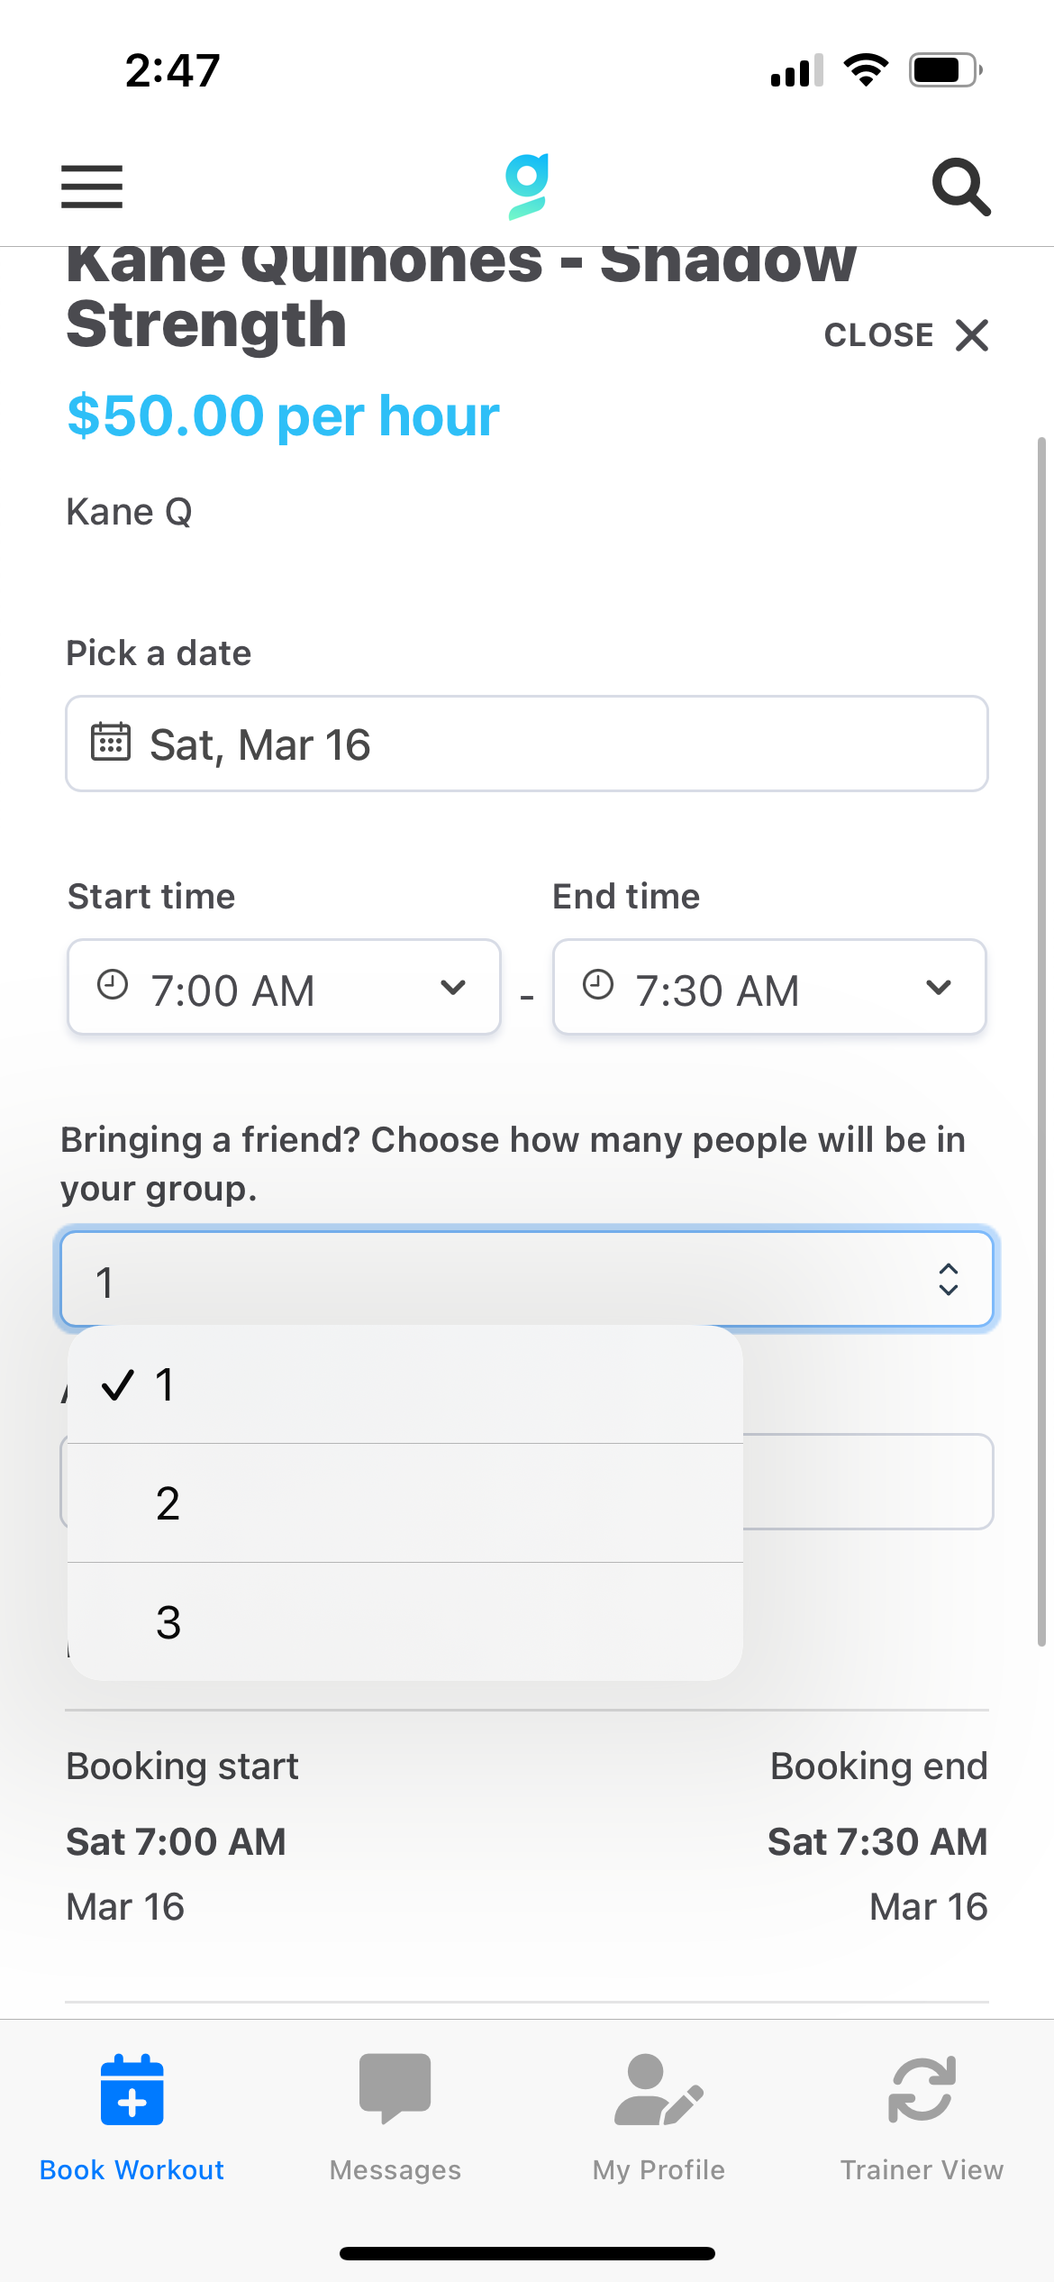Choose 2 people in group list

405,1503
